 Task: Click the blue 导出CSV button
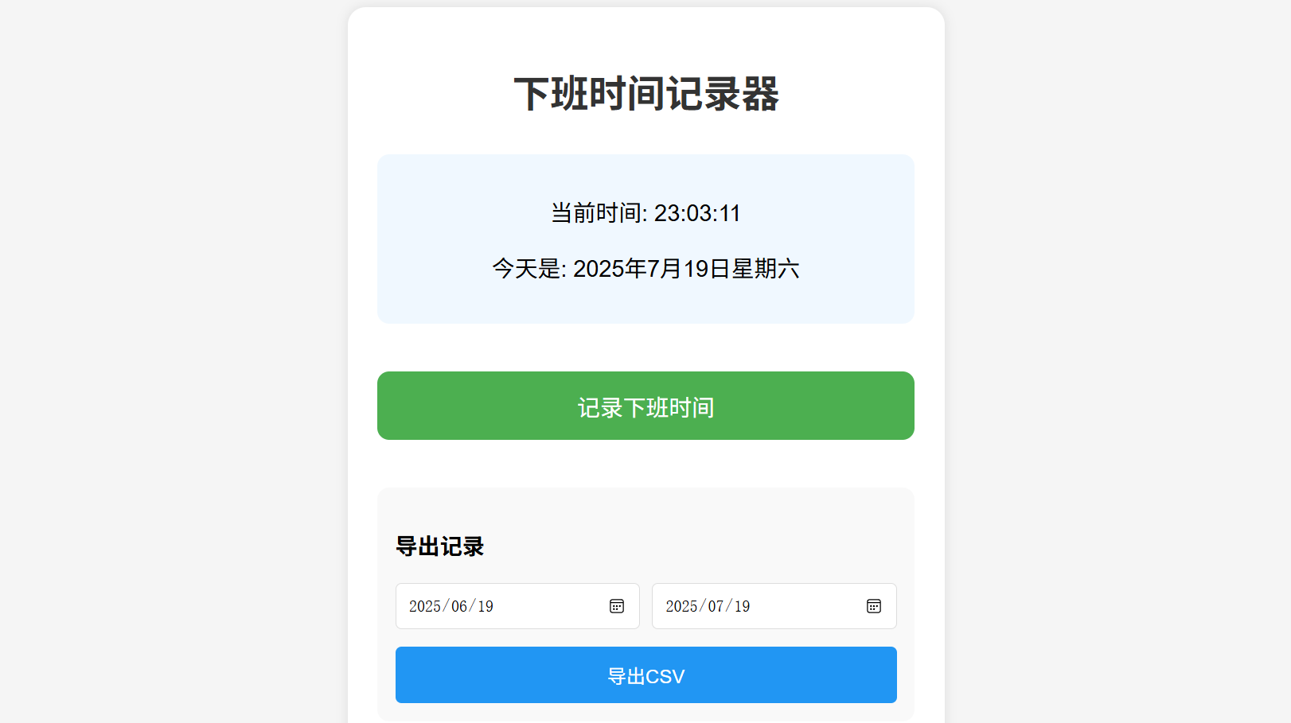[x=645, y=674]
